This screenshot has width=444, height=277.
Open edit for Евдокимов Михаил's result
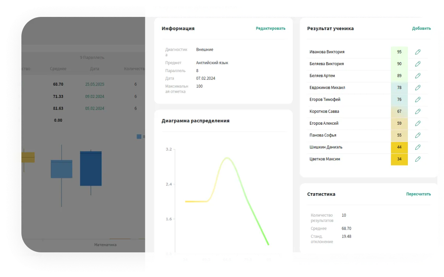click(x=417, y=88)
